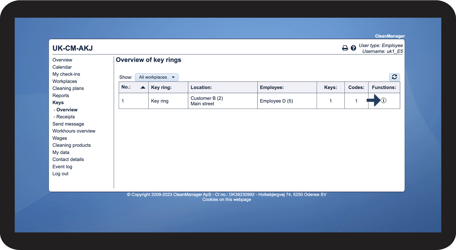This screenshot has height=250, width=456.
Task: Click 'Customer B (2)' location cell
Action: point(207,98)
